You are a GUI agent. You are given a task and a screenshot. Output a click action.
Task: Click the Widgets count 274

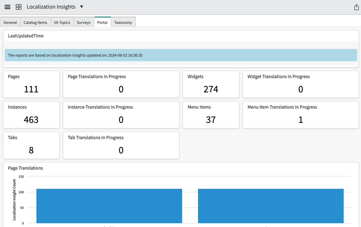coord(211,89)
